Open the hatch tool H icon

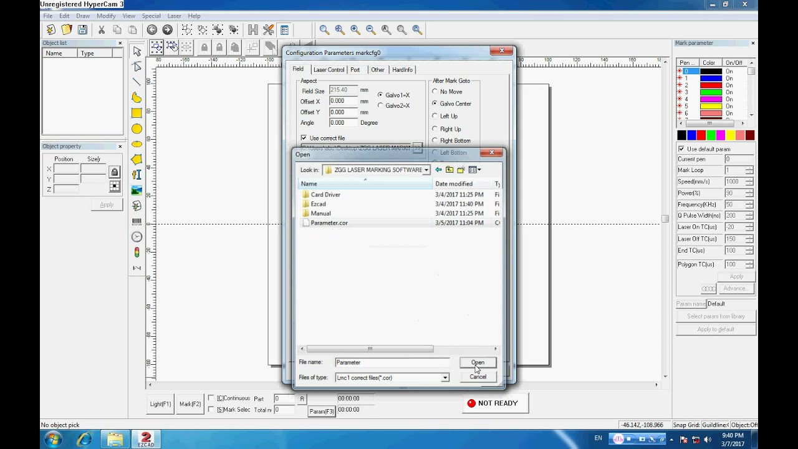(x=252, y=29)
